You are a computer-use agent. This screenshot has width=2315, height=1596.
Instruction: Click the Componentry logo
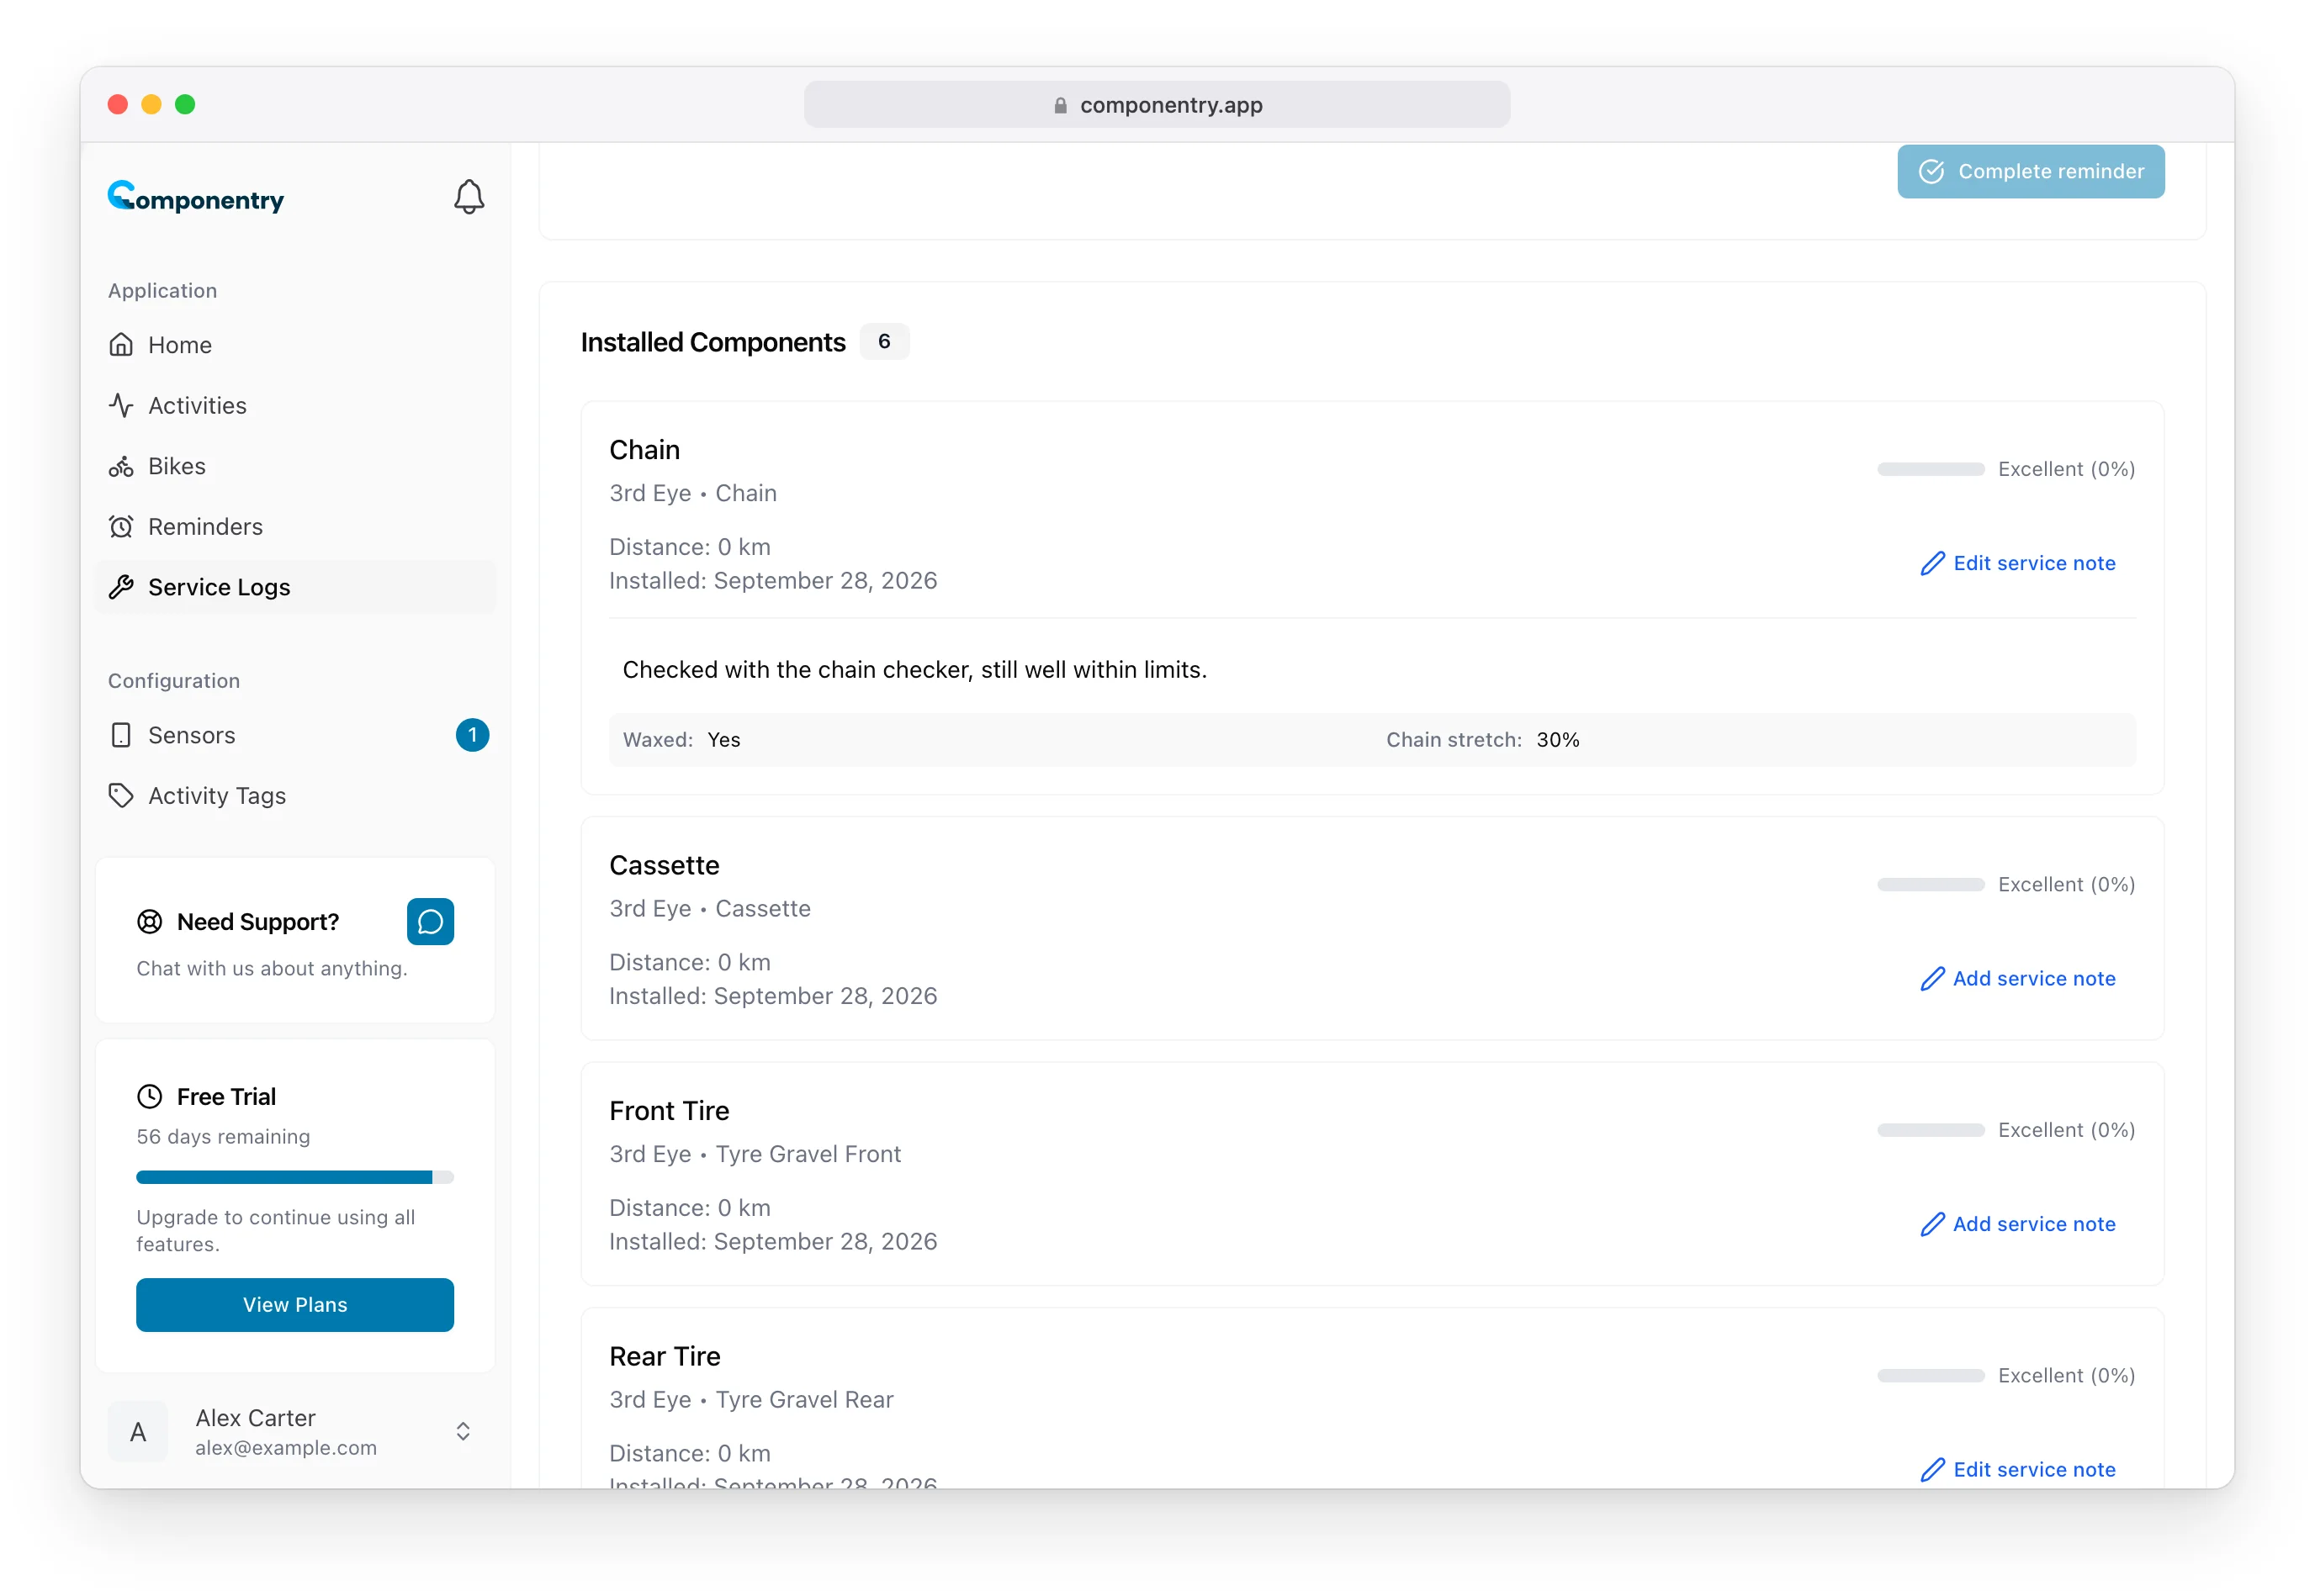click(196, 197)
